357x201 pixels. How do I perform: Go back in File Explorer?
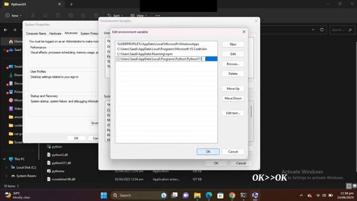coord(6,30)
